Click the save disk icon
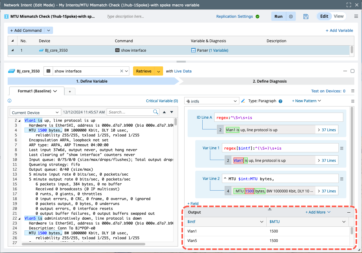362x253 pixels. [306, 17]
